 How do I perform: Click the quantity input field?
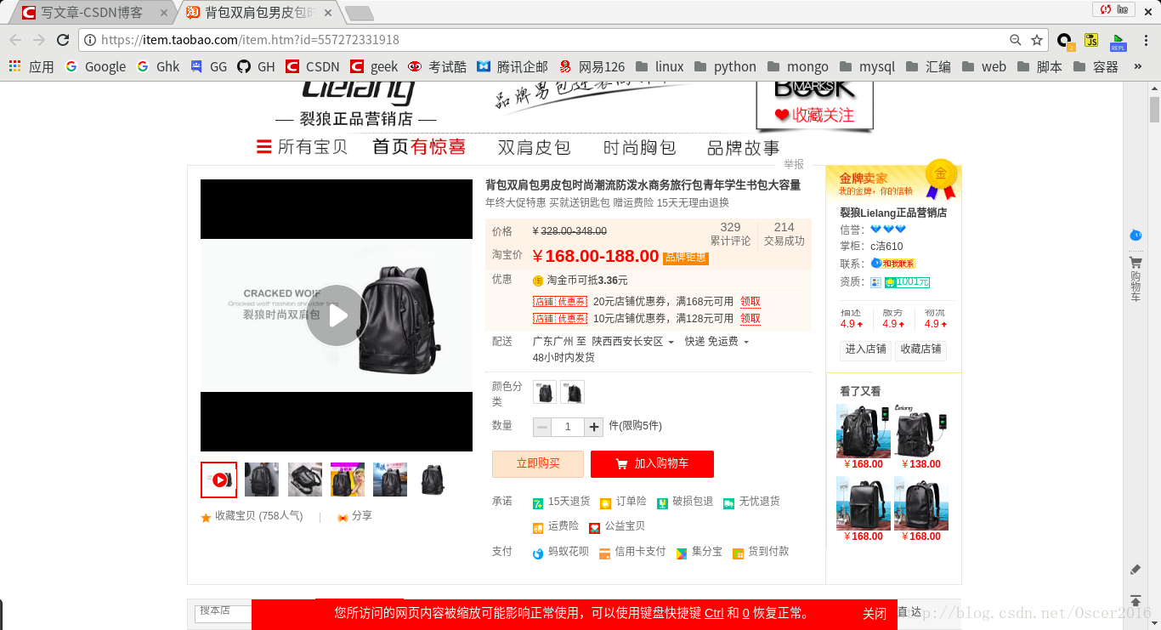coord(568,427)
